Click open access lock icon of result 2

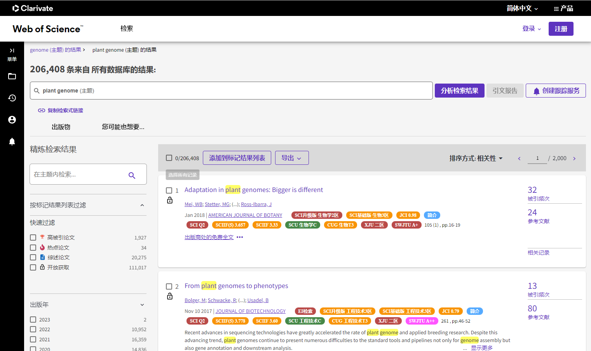[x=170, y=296]
